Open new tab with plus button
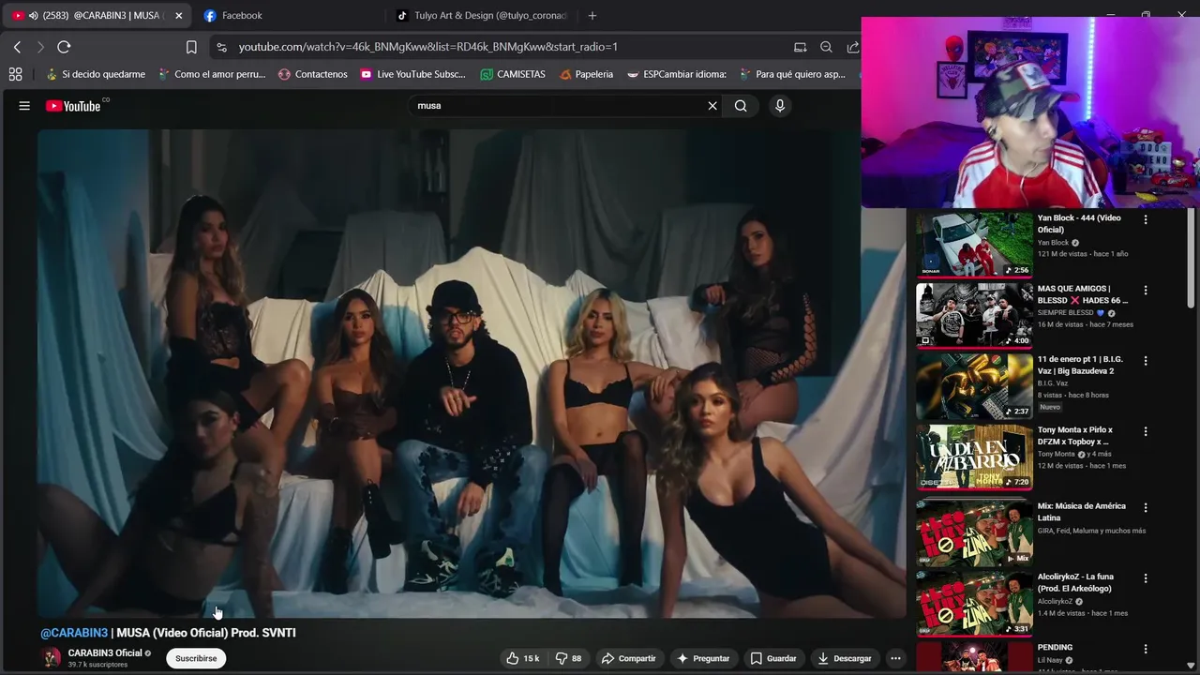 [592, 15]
